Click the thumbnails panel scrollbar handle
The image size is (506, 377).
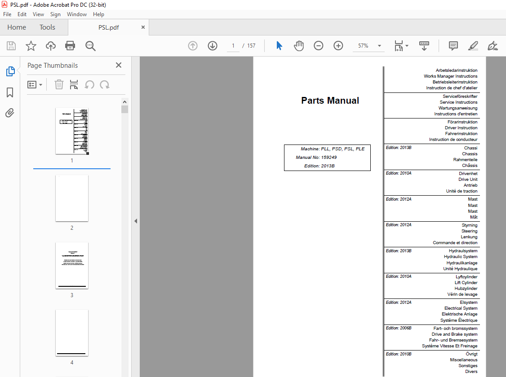pyautogui.click(x=124, y=109)
